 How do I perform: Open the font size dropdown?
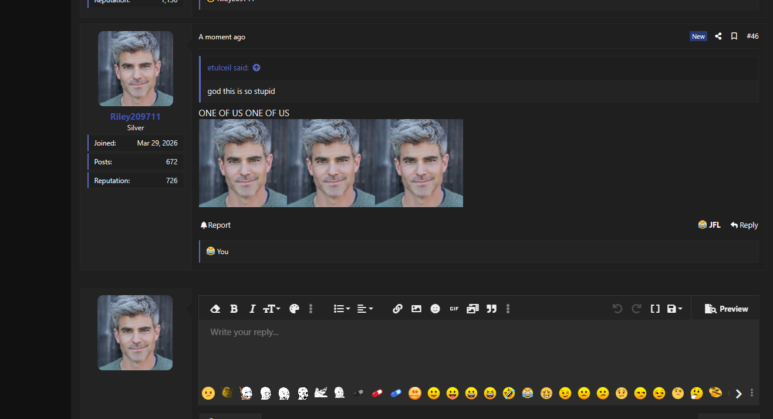tap(271, 309)
